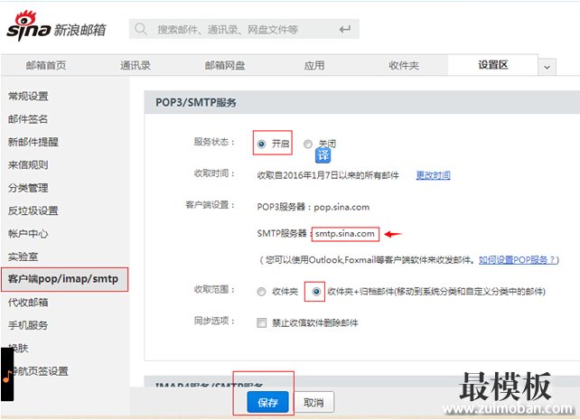Screen dimensions: 580x420
Task: Open the 邮箱首页 tab
Action: coord(46,65)
